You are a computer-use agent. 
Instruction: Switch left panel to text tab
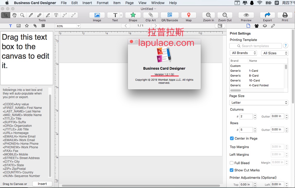(x=11, y=26)
